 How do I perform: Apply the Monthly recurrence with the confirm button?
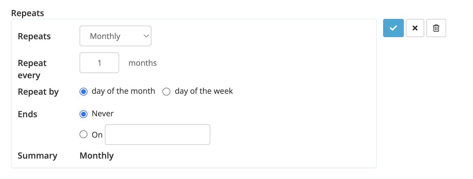(x=393, y=28)
